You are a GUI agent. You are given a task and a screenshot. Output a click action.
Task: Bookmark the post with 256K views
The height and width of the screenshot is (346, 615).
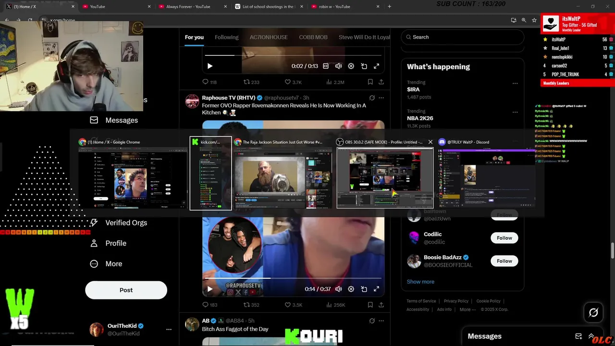370,305
